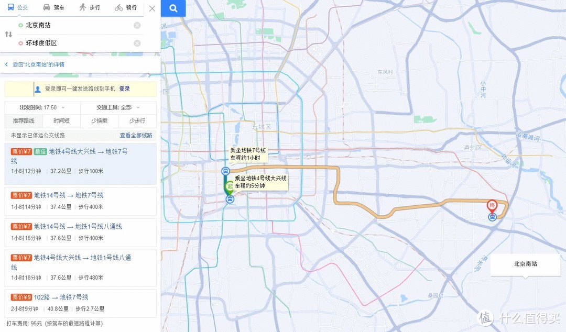Click the blue search magnifier button
The image size is (566, 332).
(173, 8)
